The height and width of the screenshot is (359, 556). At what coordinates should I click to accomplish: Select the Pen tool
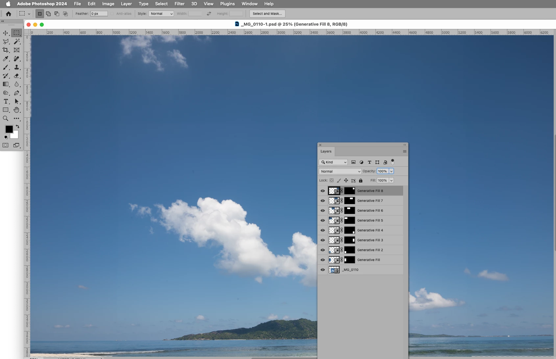tap(16, 93)
